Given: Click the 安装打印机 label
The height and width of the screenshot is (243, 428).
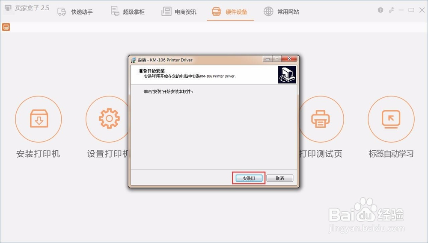Looking at the screenshot, I should click(38, 154).
